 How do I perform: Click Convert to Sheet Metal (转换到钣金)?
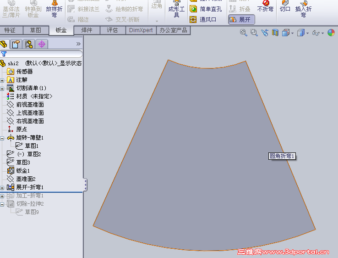[x=33, y=9]
